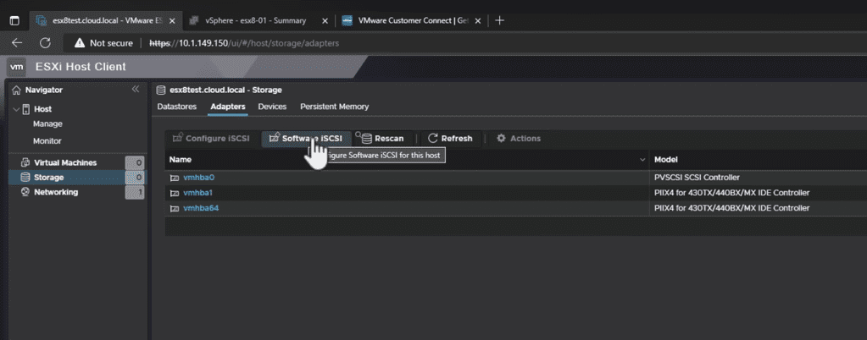This screenshot has height=340, width=867.
Task: Click the esx8test.cloud.local - Storage heading
Action: [225, 90]
